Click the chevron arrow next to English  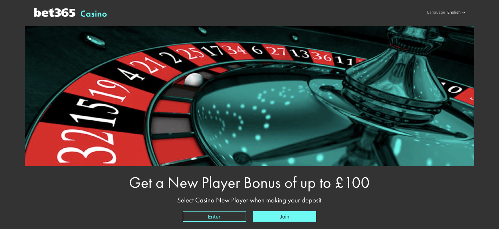tap(464, 13)
